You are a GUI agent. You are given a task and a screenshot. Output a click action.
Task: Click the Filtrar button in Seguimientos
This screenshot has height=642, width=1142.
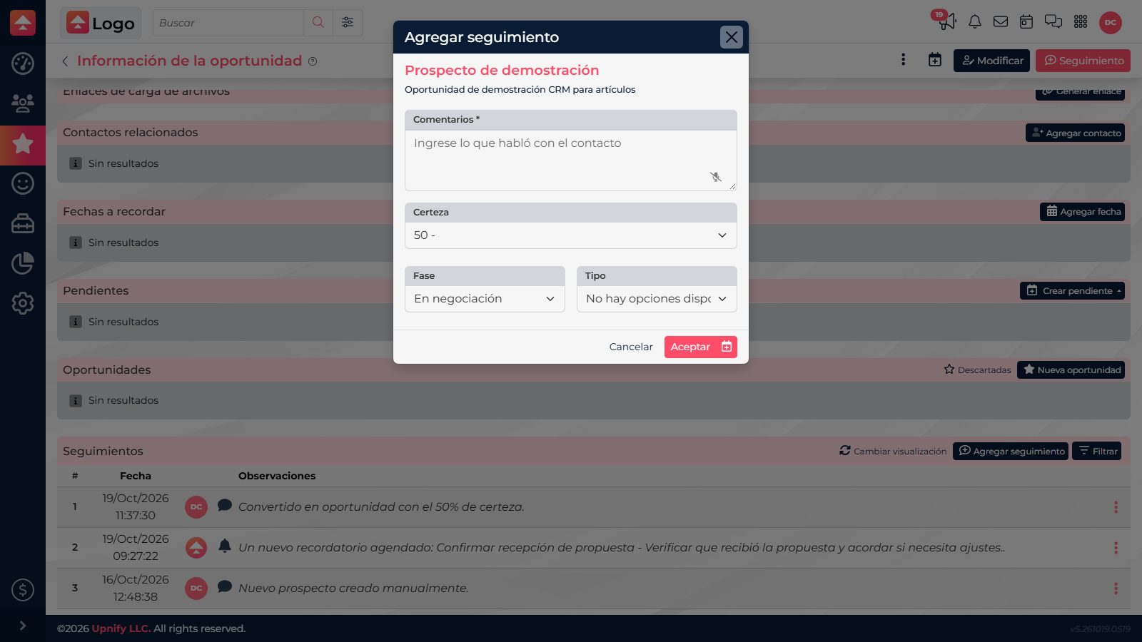click(1097, 451)
